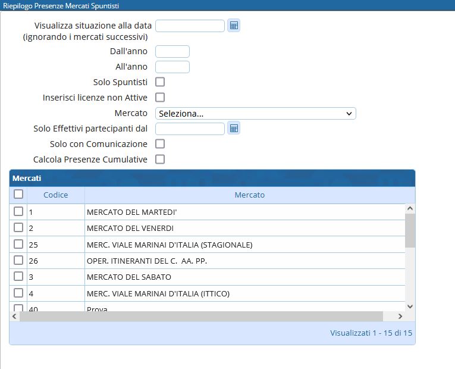Focus the All'anno year field

pos(172,67)
